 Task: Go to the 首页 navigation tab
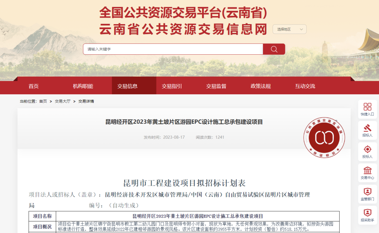34,86
